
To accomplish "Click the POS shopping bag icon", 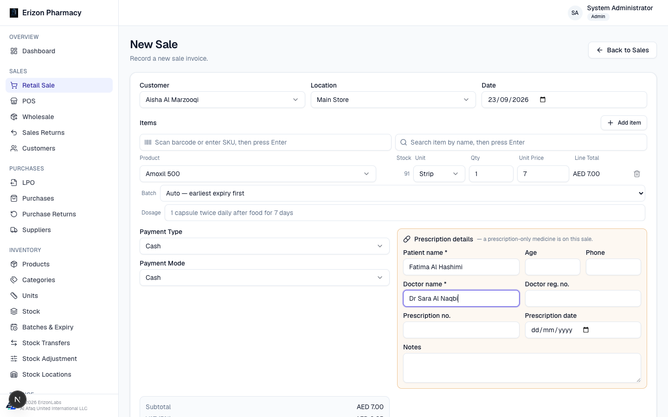I will coord(14,101).
